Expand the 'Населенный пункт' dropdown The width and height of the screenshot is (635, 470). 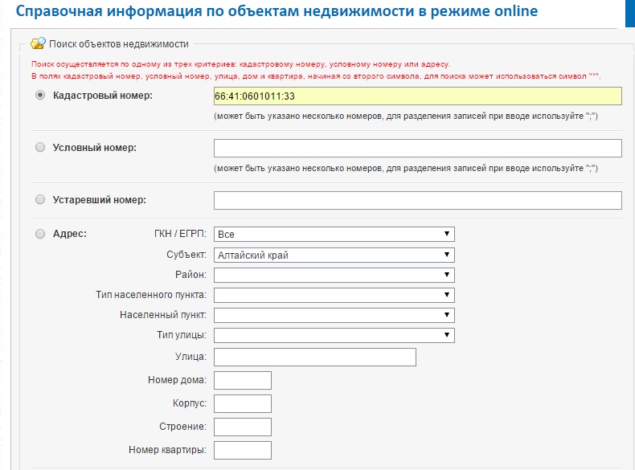coord(334,315)
